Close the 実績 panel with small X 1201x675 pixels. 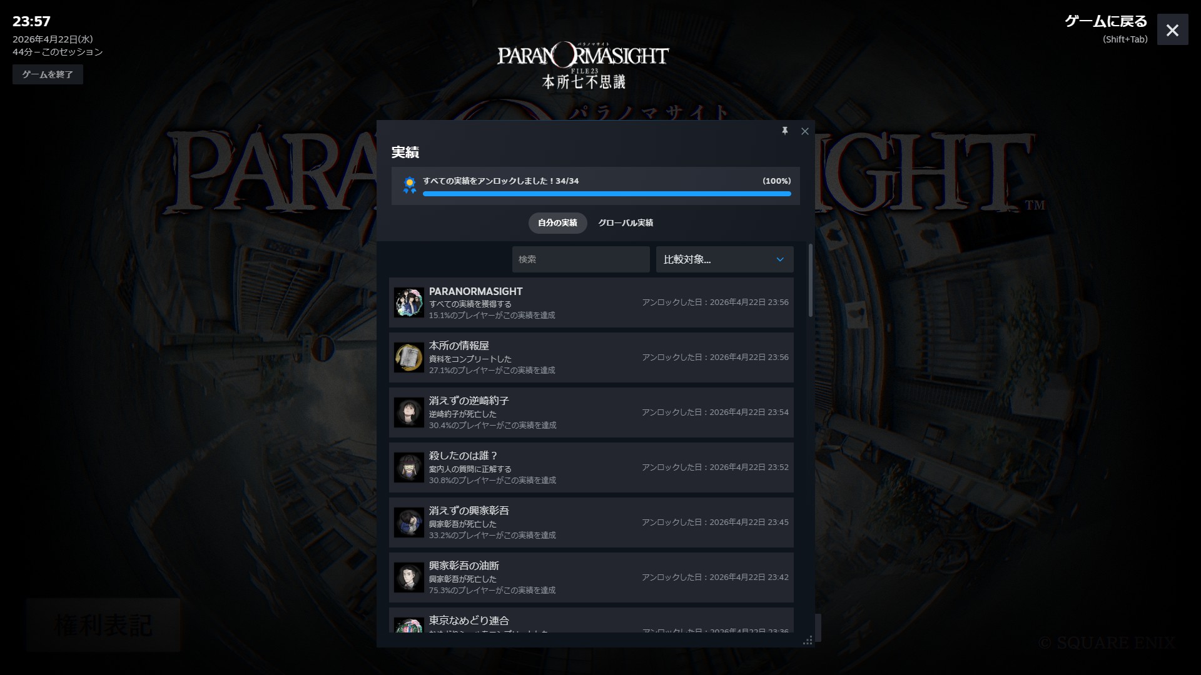[805, 131]
